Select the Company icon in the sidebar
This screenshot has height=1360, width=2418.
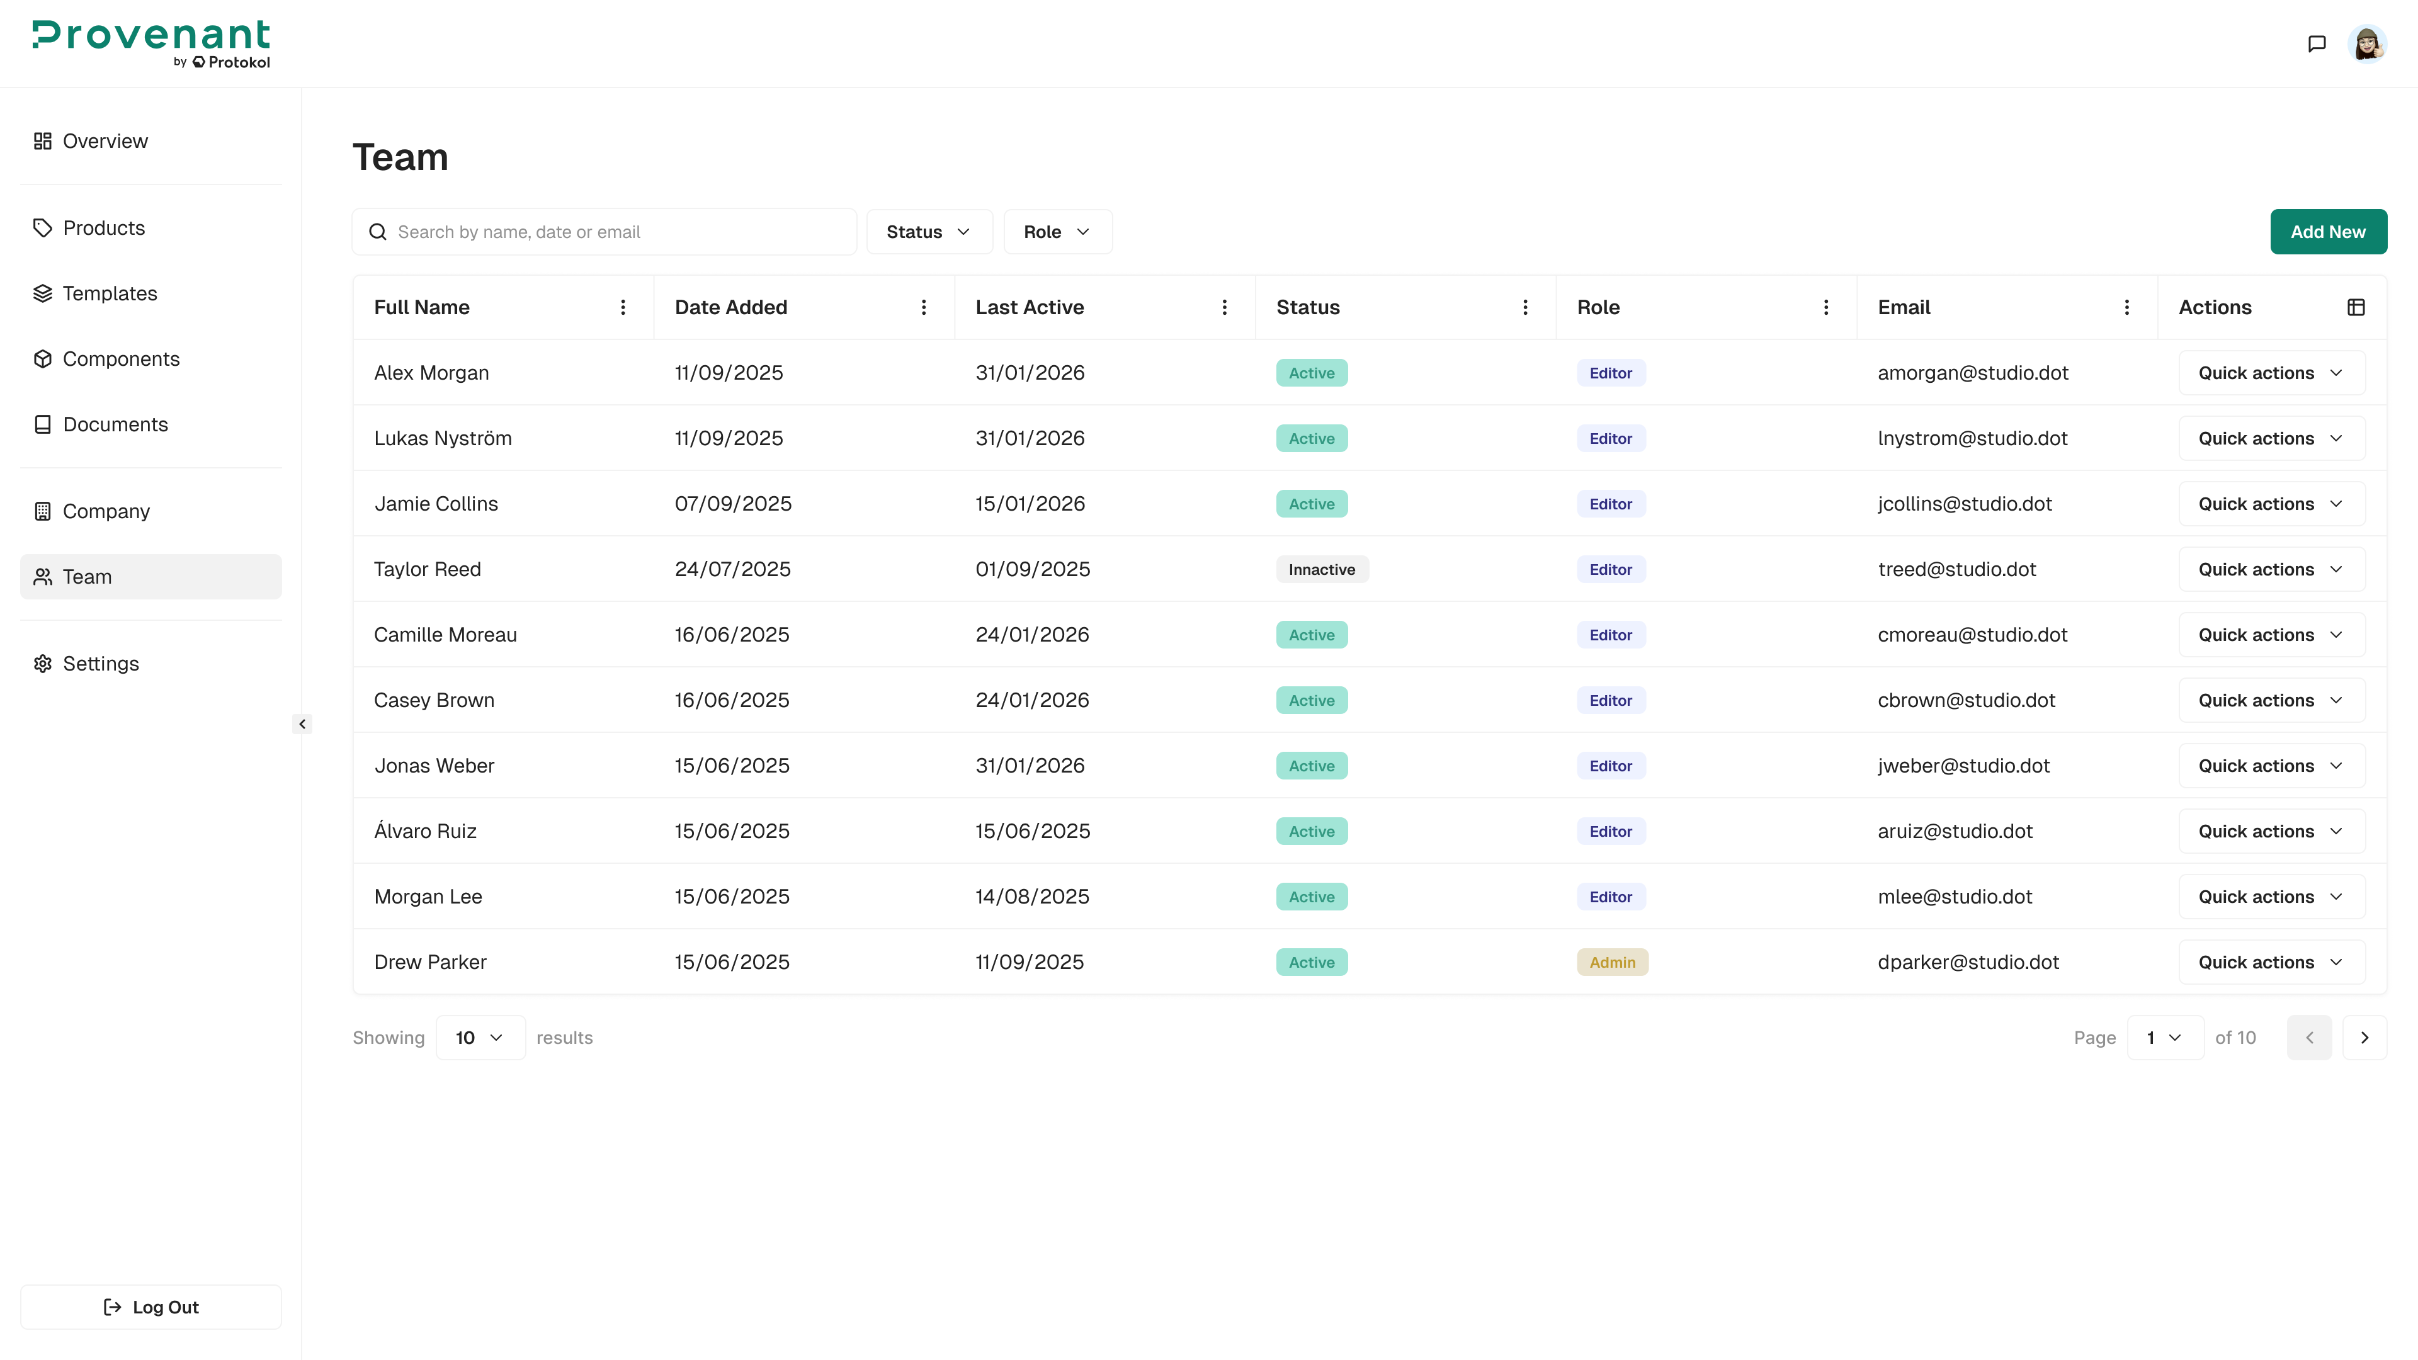43,511
